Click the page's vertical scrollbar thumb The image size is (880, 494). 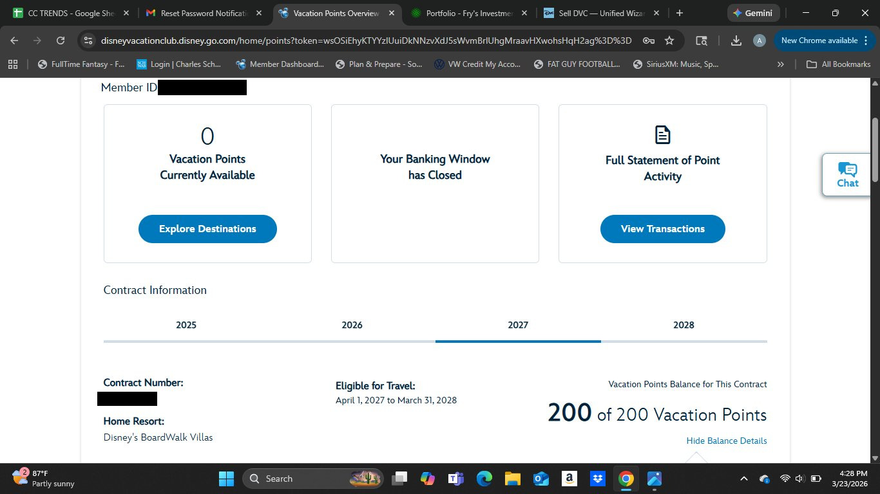coord(875,149)
